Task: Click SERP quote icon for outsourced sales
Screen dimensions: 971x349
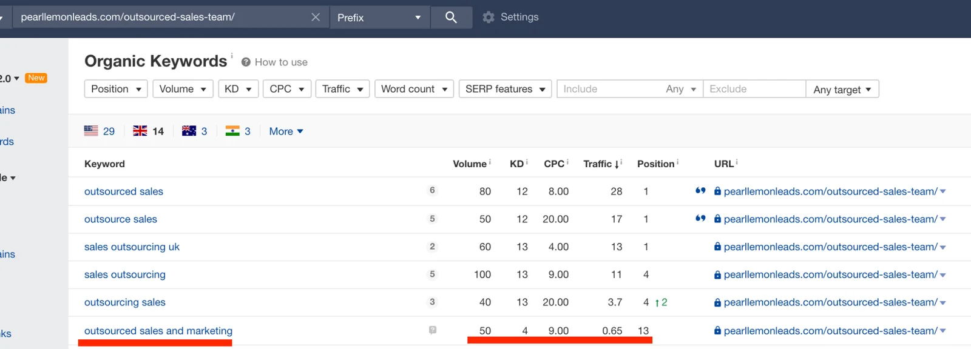Action: click(700, 191)
